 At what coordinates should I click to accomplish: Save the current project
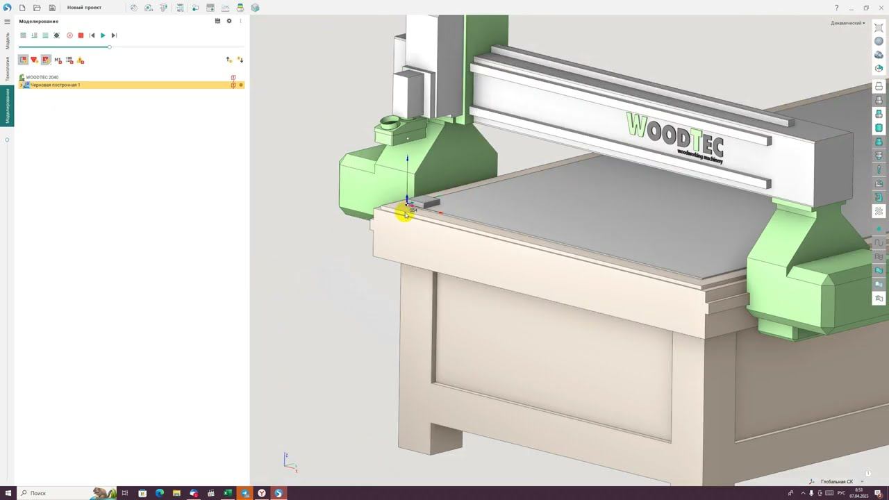coord(52,8)
